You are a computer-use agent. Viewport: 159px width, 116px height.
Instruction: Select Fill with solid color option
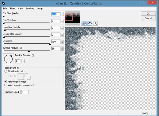pos(15,71)
